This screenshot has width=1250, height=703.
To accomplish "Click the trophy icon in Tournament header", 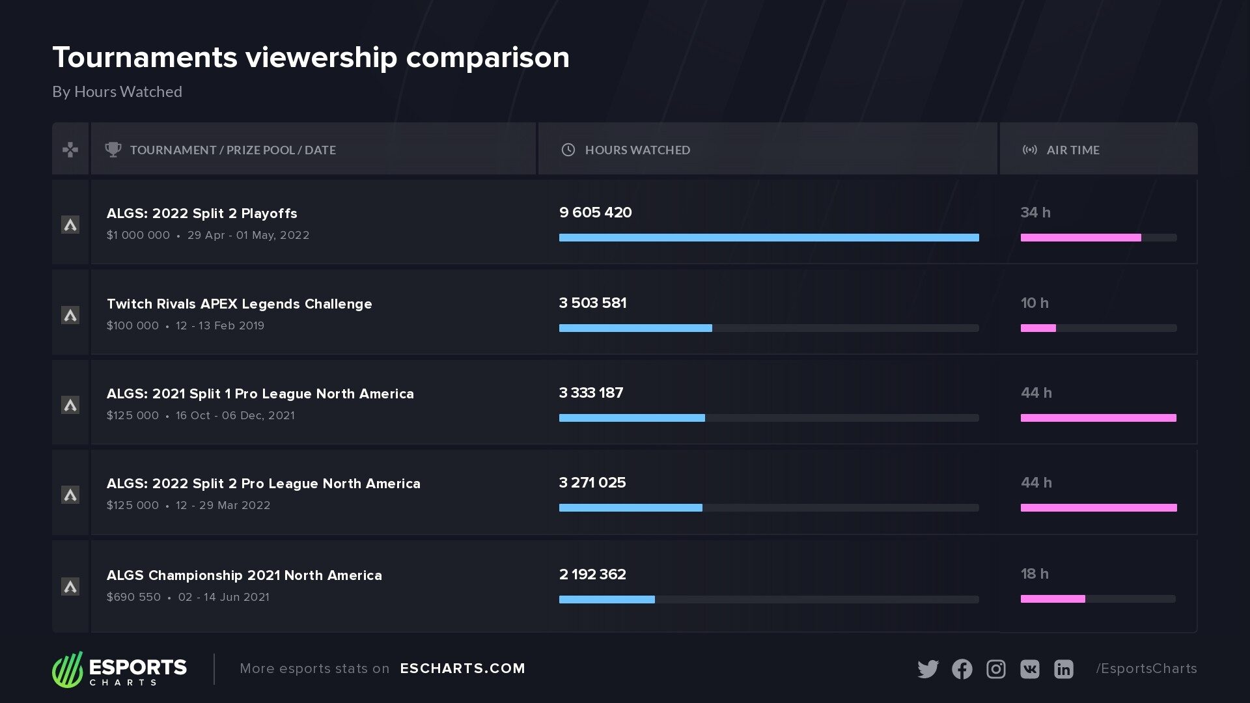I will coord(113,150).
